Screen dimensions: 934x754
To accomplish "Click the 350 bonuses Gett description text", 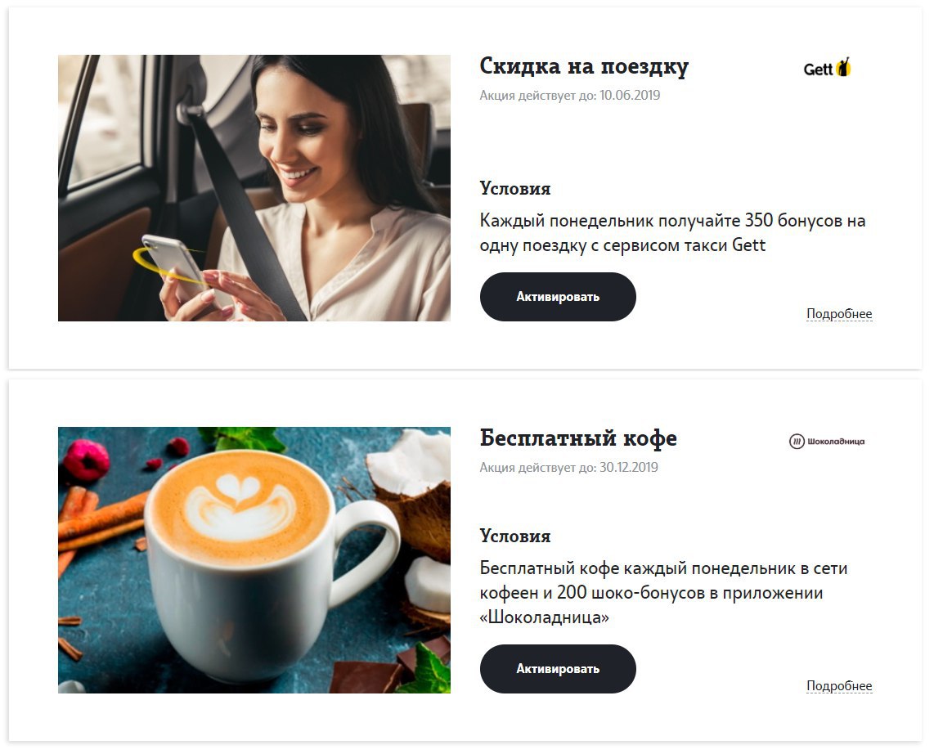I will (672, 233).
